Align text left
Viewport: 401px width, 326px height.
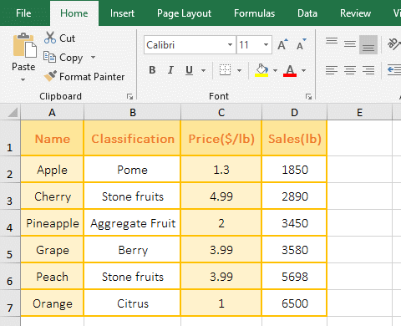coord(332,70)
